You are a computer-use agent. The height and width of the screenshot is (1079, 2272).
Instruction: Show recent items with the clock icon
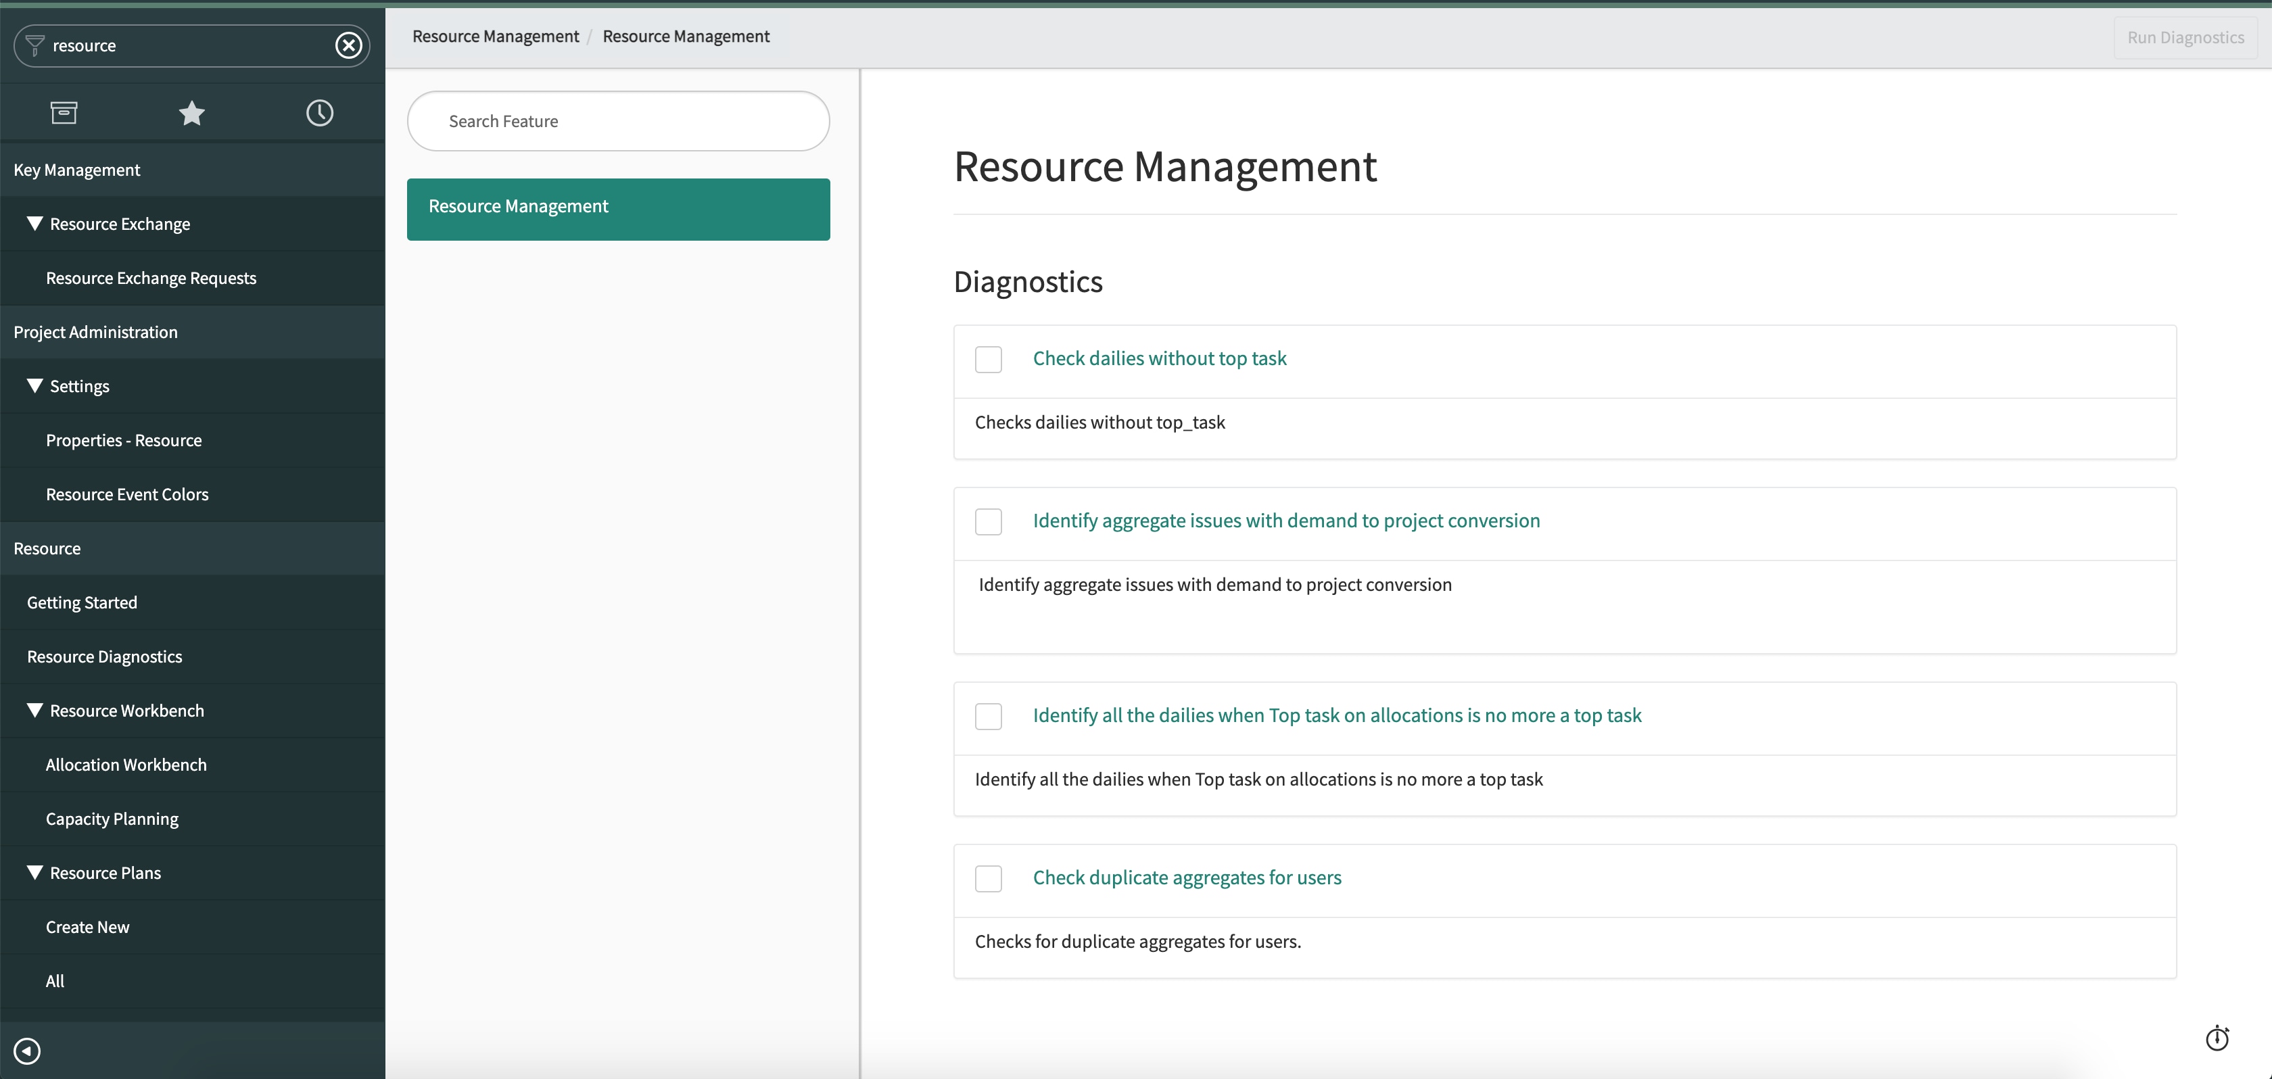point(319,112)
